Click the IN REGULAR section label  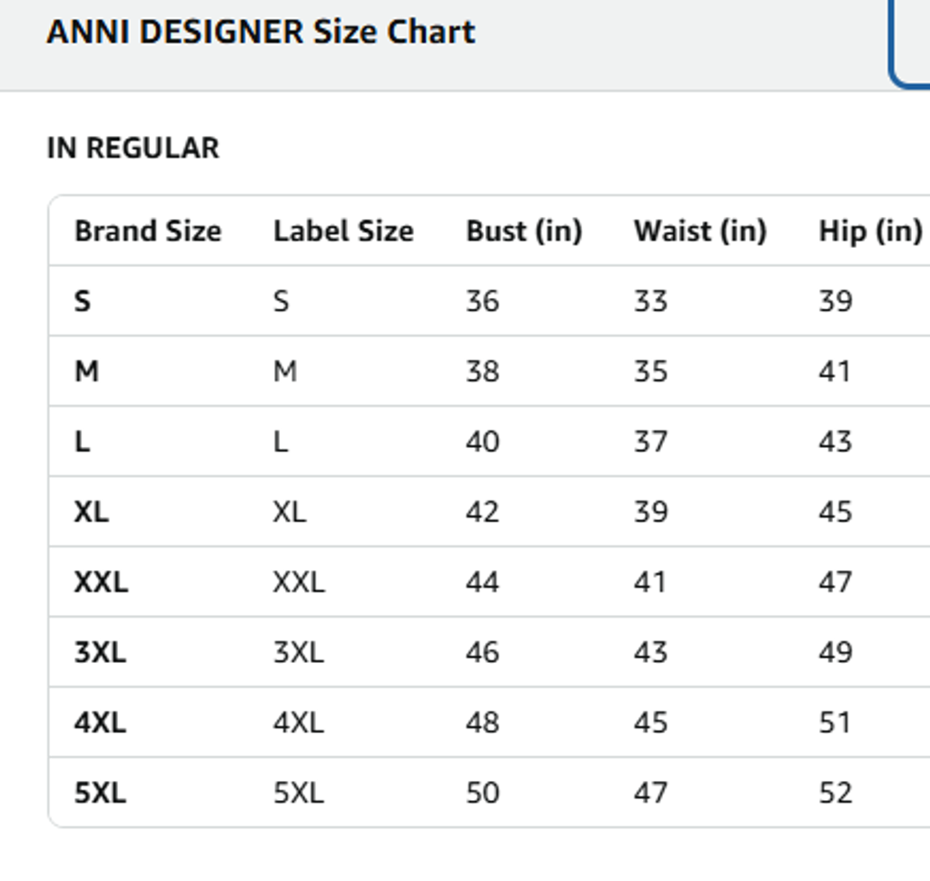133,148
